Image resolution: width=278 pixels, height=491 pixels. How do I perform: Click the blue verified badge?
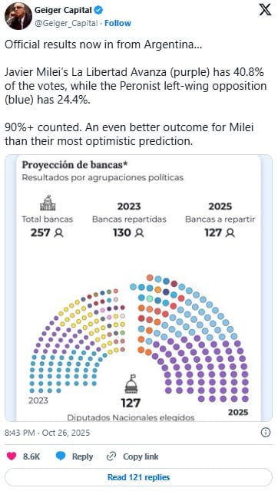click(x=99, y=10)
